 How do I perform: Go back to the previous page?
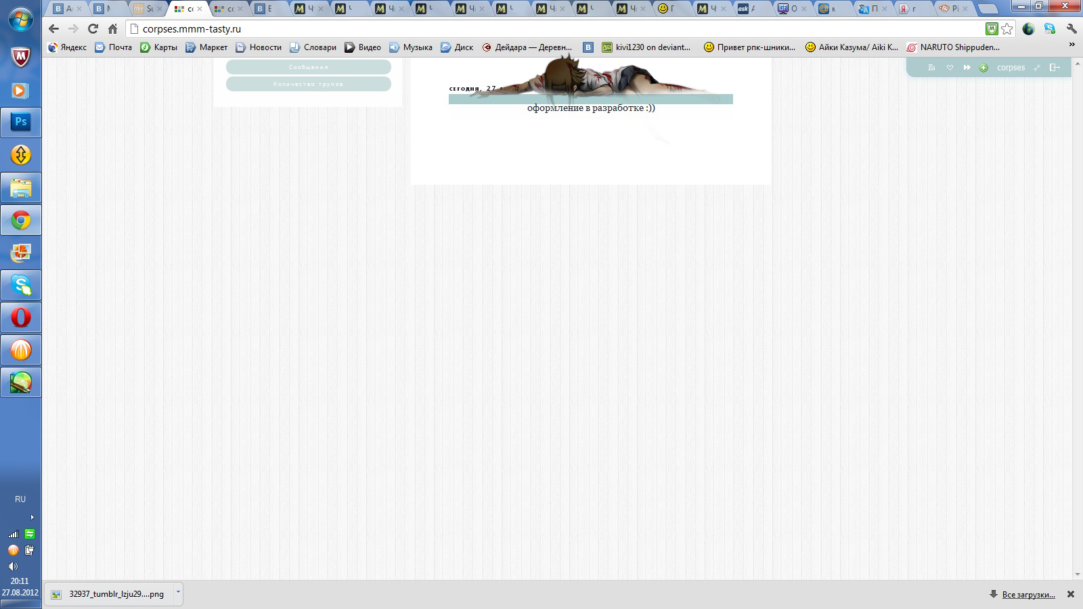tap(54, 29)
